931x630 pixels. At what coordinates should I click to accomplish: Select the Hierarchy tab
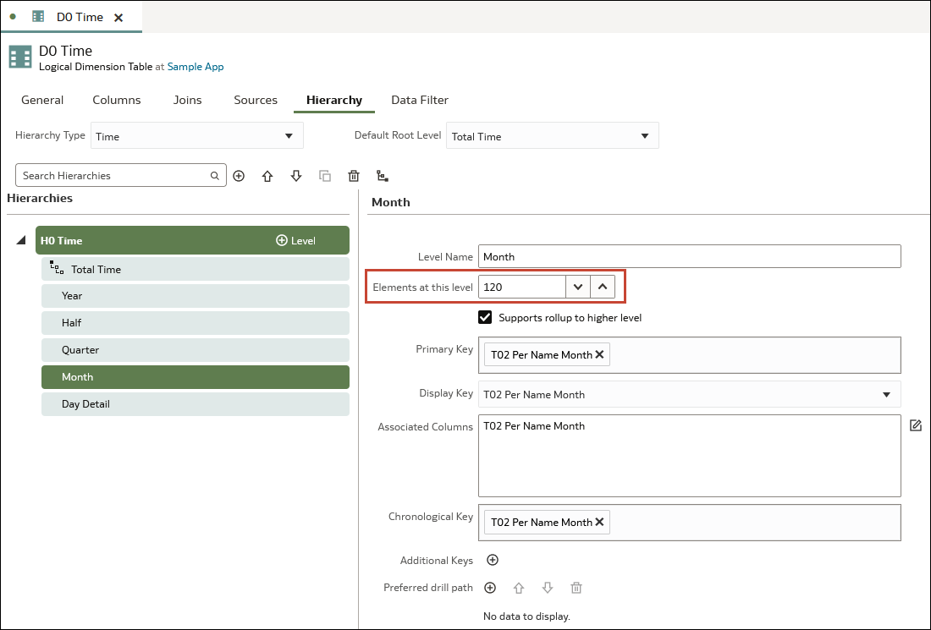[x=334, y=100]
